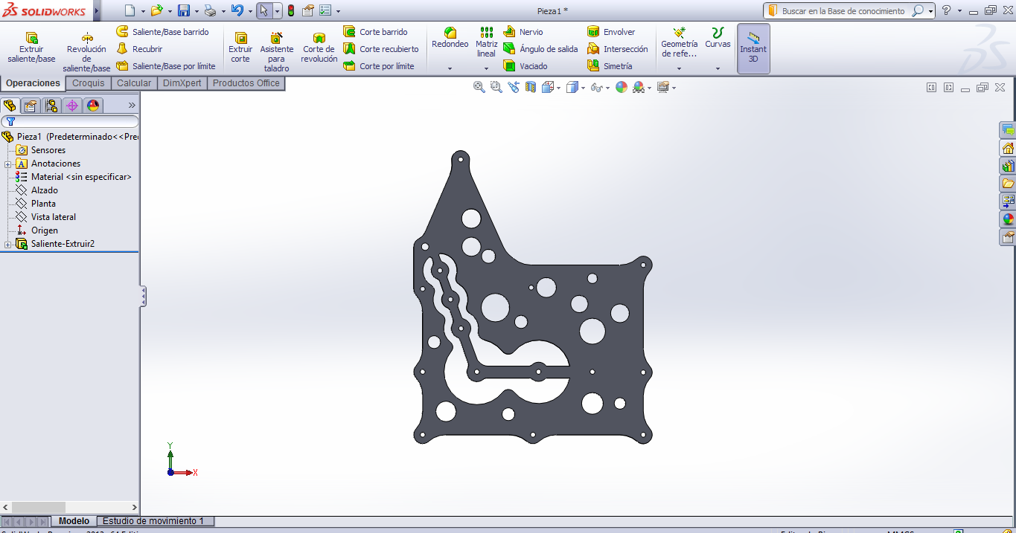Save the document with floppy icon
Viewport: 1016px width, 533px height.
pyautogui.click(x=184, y=10)
